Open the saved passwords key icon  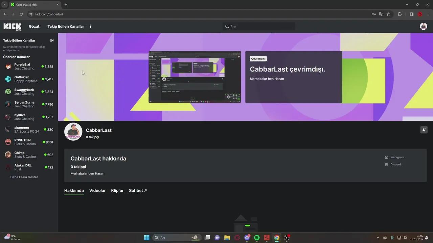(x=374, y=14)
